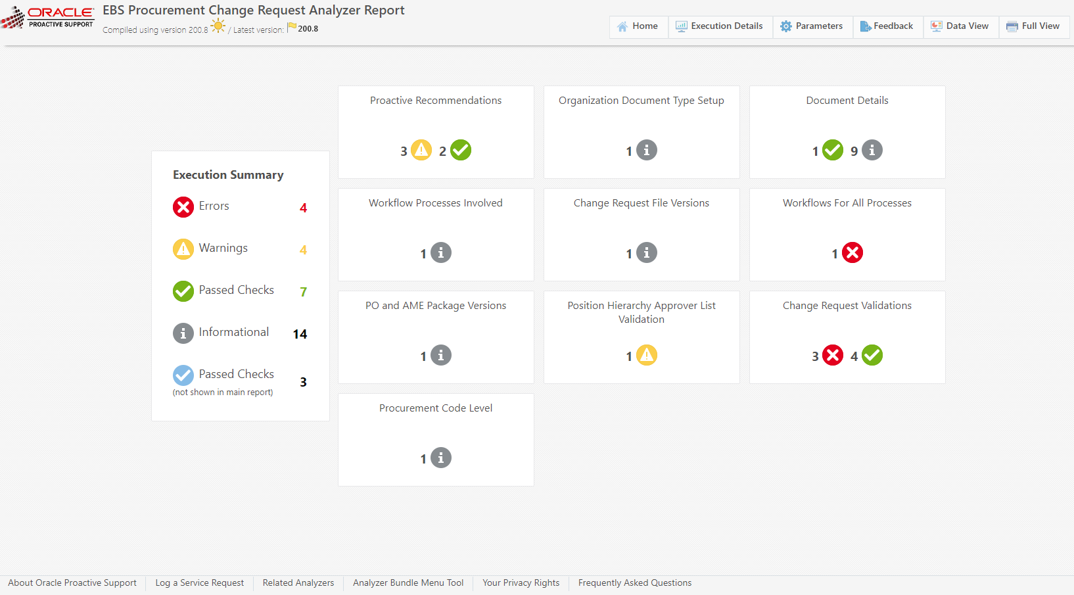Open Log a Service Request link
Screen dimensions: 1074x595
click(x=199, y=583)
